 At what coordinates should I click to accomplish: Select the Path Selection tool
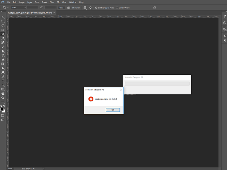point(3,85)
